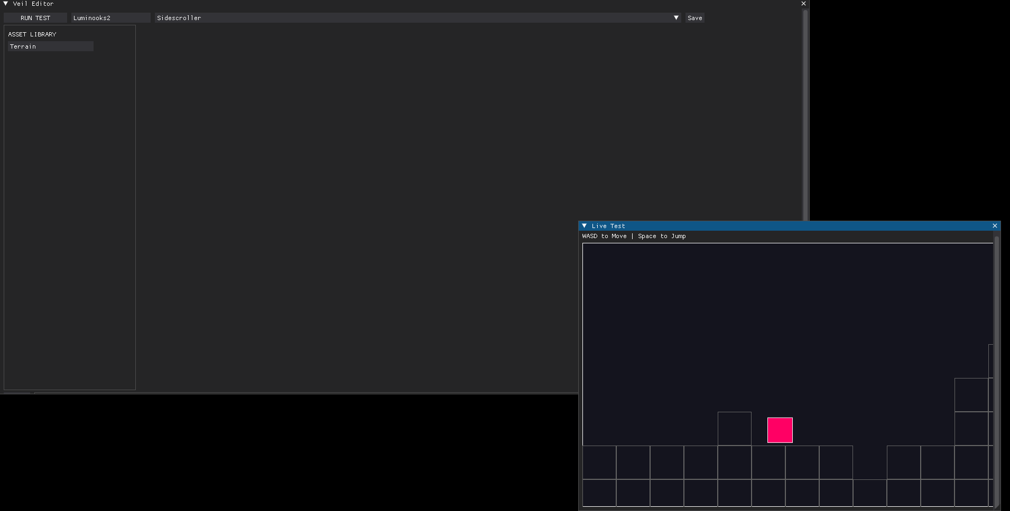This screenshot has height=511, width=1010.
Task: Click the raised block left of the player
Action: click(x=734, y=429)
